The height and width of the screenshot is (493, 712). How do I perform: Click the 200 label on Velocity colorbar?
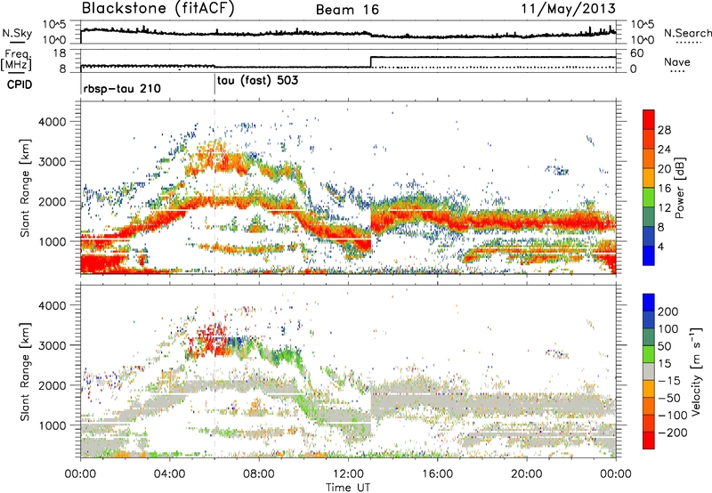(x=668, y=311)
